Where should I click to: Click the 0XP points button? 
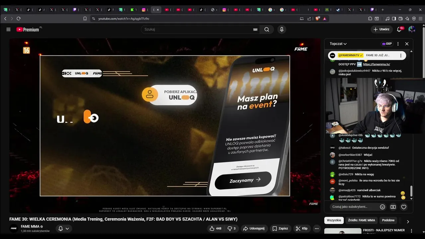(387, 44)
